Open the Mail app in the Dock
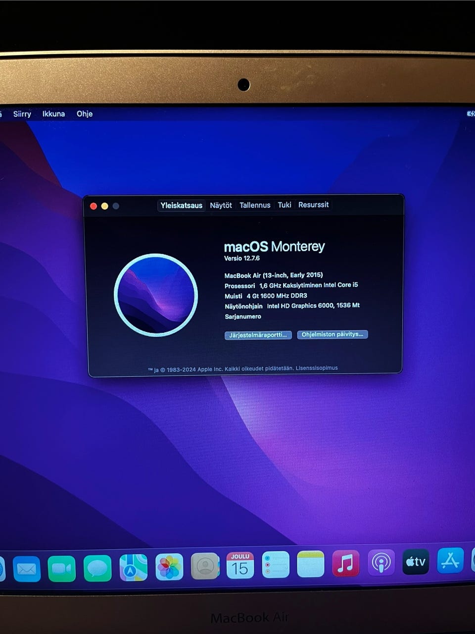Viewport: 475px width, 634px height. (x=26, y=569)
